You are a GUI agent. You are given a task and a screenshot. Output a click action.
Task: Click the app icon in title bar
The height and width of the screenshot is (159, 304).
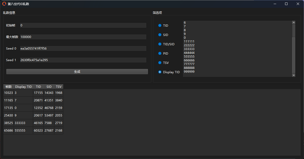pos(4,4)
